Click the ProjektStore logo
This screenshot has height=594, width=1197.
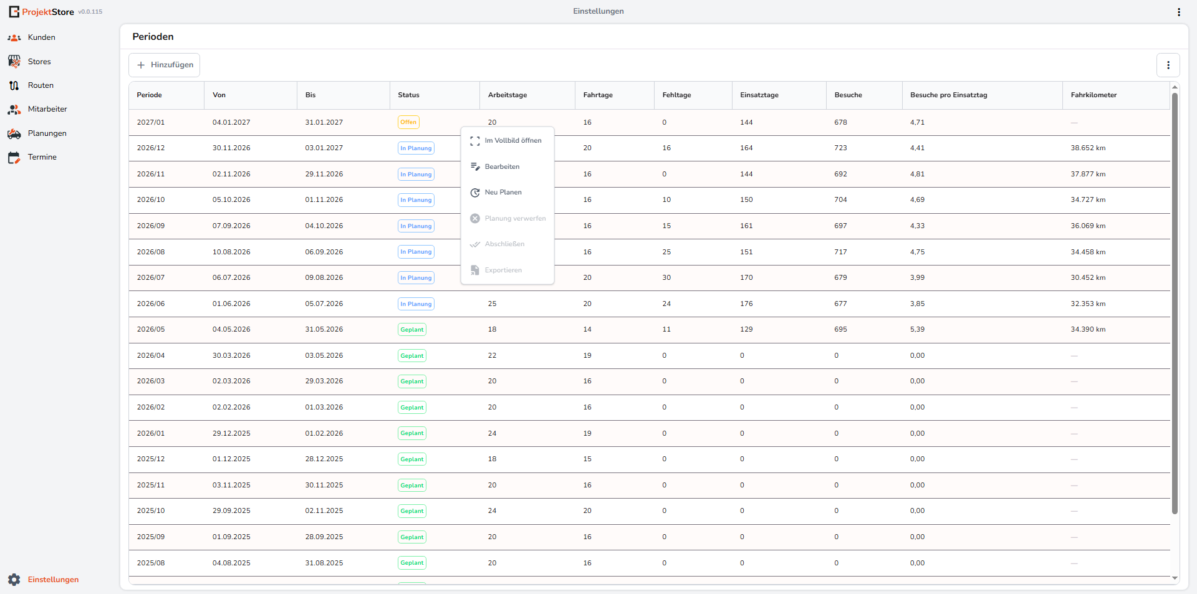[x=41, y=12]
